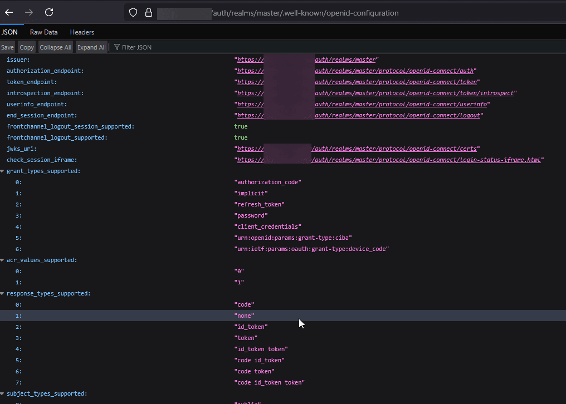Select the highlighted "none" response type row
This screenshot has height=404, width=566.
coord(283,316)
